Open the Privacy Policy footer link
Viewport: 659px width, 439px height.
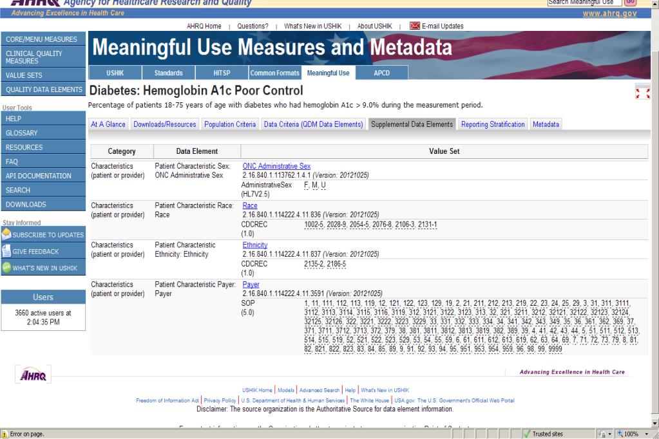220,400
